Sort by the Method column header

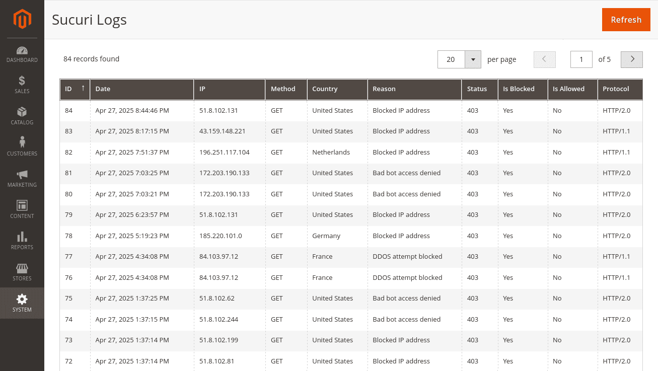(x=286, y=89)
